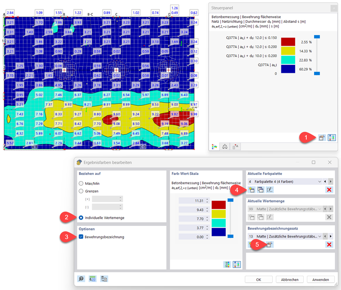Click upper slider handle in Farb-Wert-Skala
This screenshot has width=341, height=290.
click(x=231, y=200)
